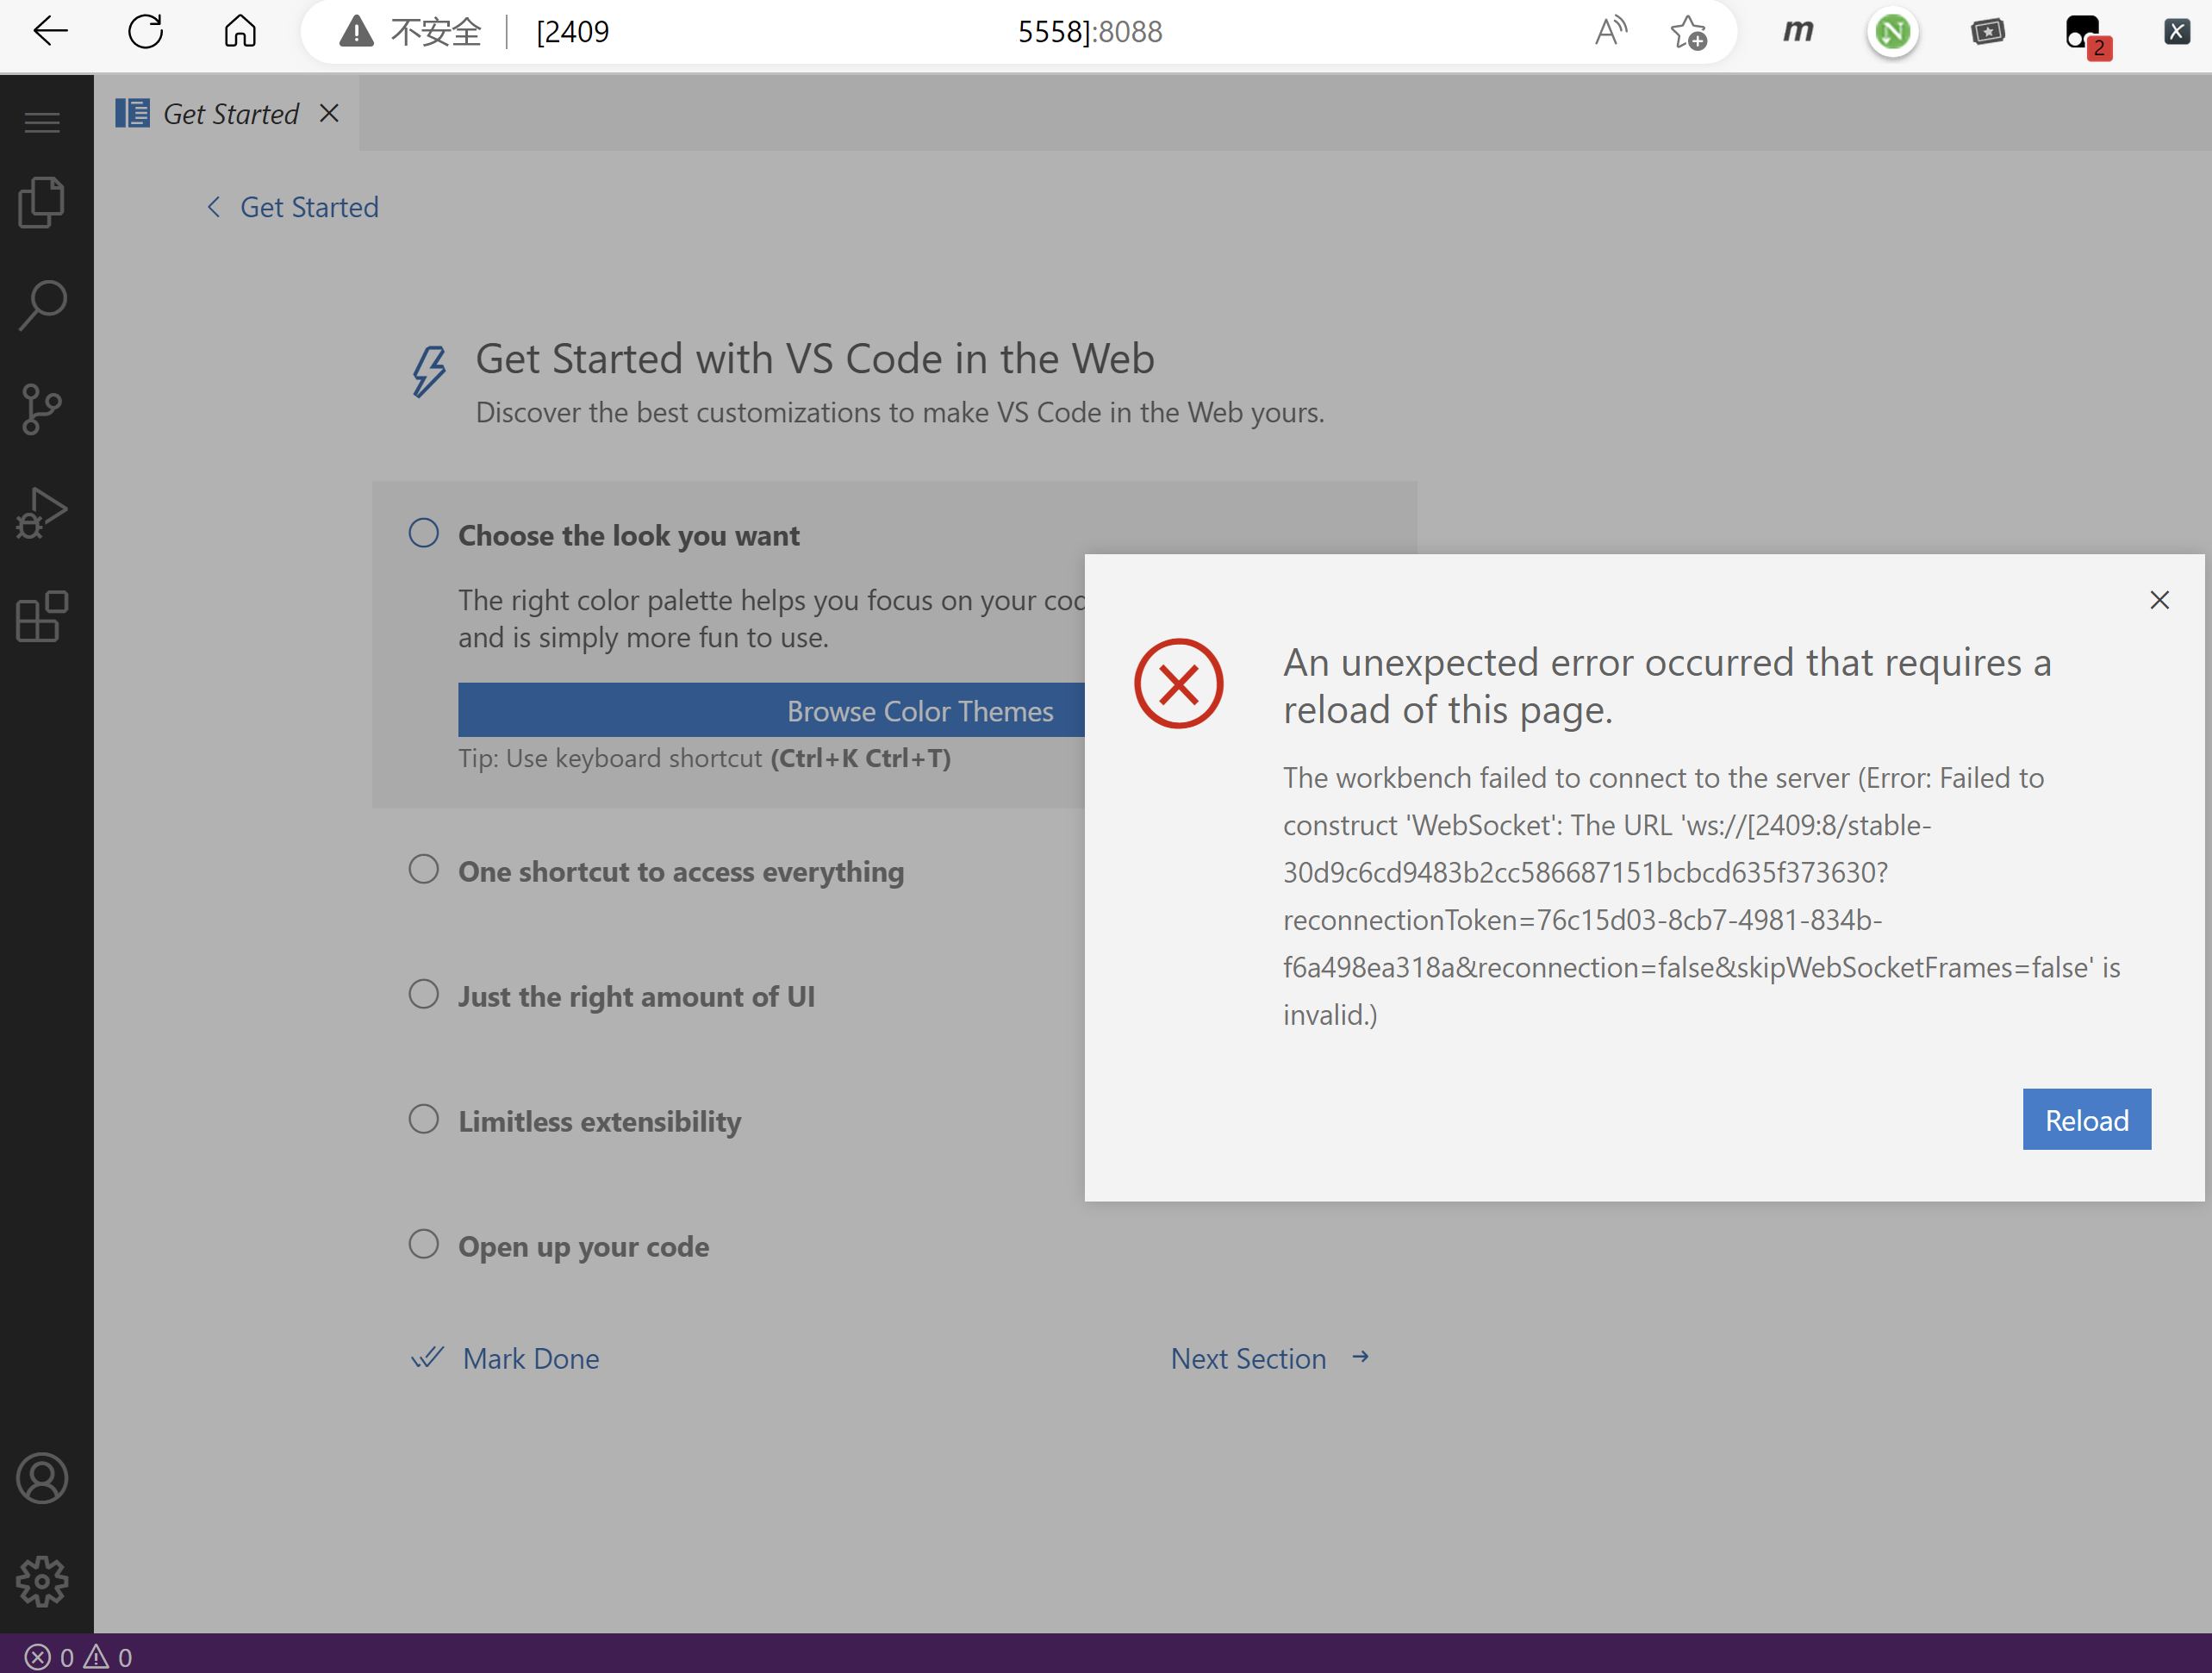Open the Accounts icon in sidebar
2212x1673 pixels.
click(41, 1478)
